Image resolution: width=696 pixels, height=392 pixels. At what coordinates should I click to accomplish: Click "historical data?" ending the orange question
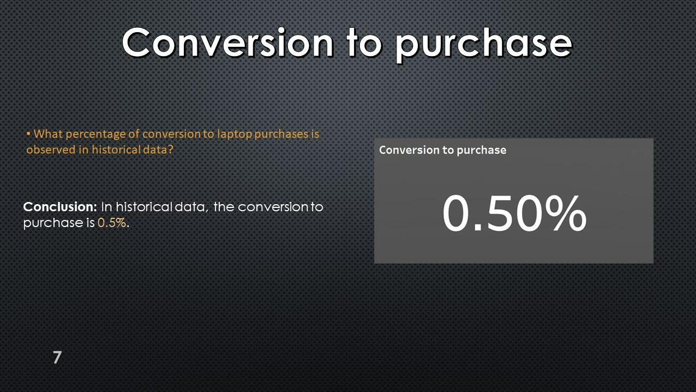pos(132,149)
